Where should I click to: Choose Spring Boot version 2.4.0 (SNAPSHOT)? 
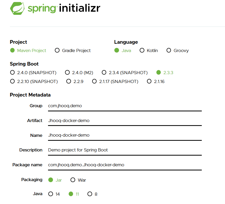click(12, 73)
